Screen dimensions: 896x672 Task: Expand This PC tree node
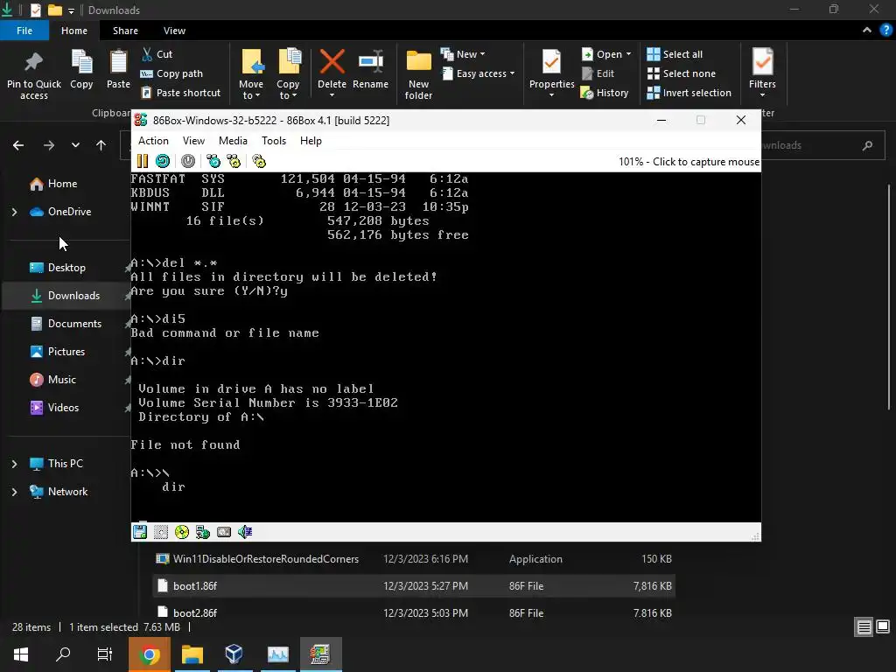pyautogui.click(x=14, y=464)
